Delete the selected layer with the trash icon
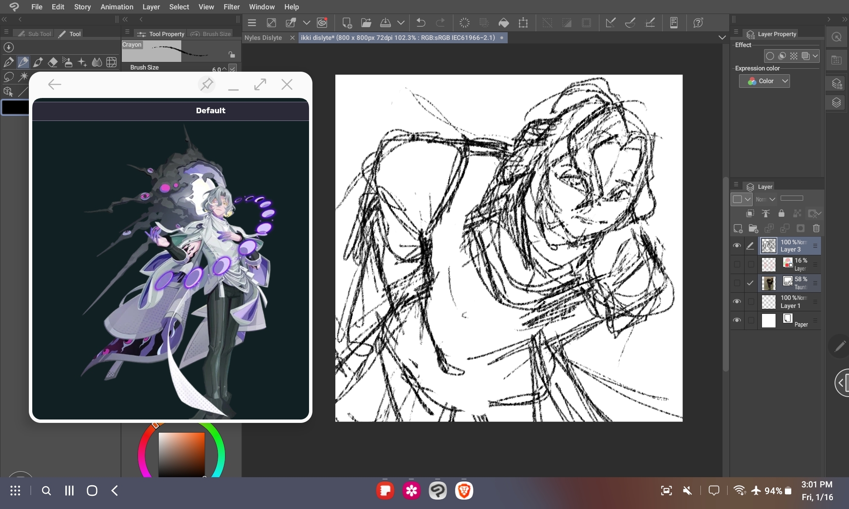Screen dimensions: 849x509 coord(816,229)
